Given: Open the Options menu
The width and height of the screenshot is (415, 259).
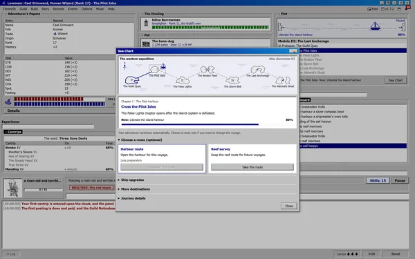Looking at the screenshot, I should click(86, 9).
